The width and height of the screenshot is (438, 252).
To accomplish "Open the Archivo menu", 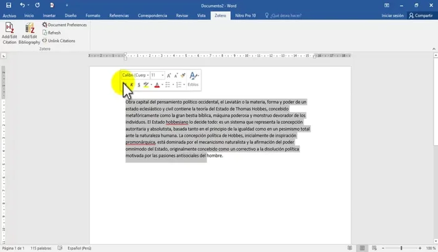I will 9,16.
